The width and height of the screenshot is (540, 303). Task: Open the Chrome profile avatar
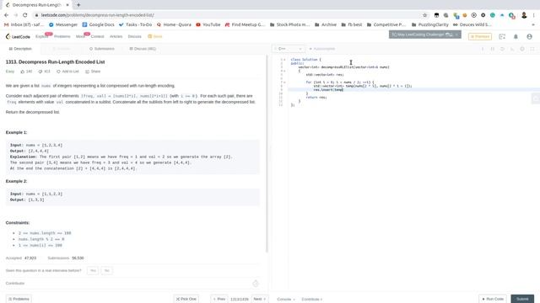point(524,15)
